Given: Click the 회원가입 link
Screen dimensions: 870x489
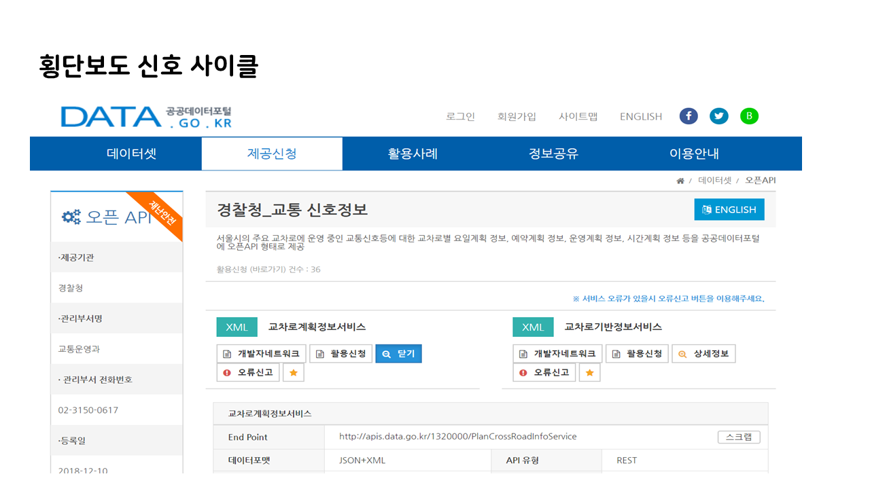Looking at the screenshot, I should (517, 117).
